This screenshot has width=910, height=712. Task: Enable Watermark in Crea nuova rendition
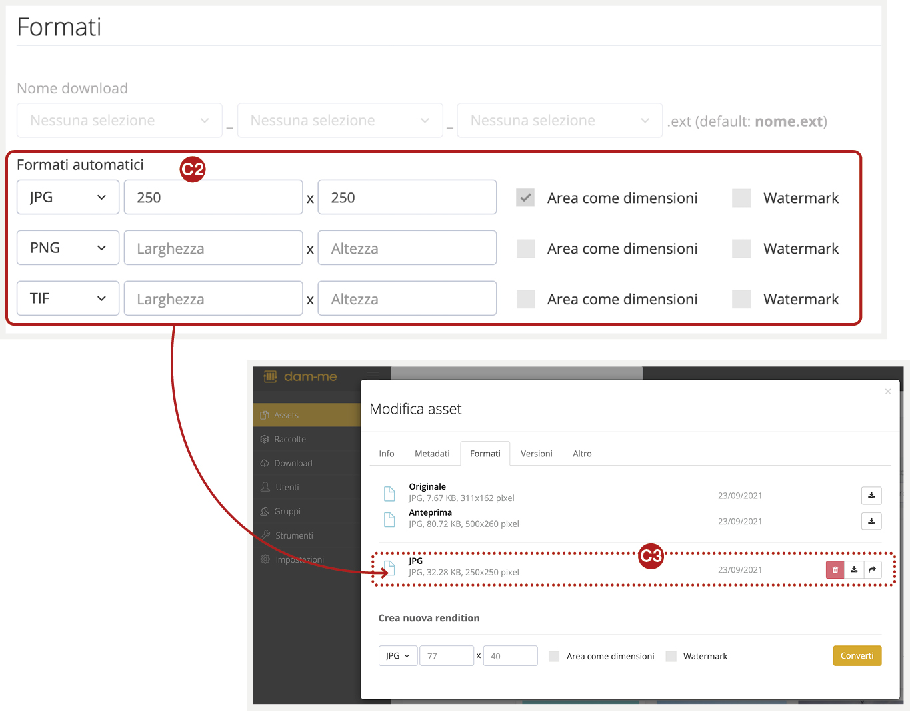tap(671, 656)
